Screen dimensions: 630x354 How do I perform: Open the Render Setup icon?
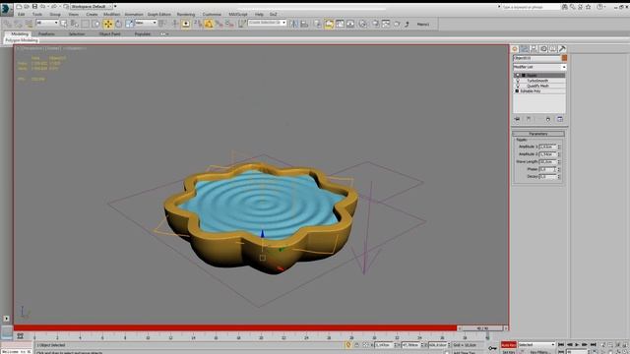pos(375,24)
